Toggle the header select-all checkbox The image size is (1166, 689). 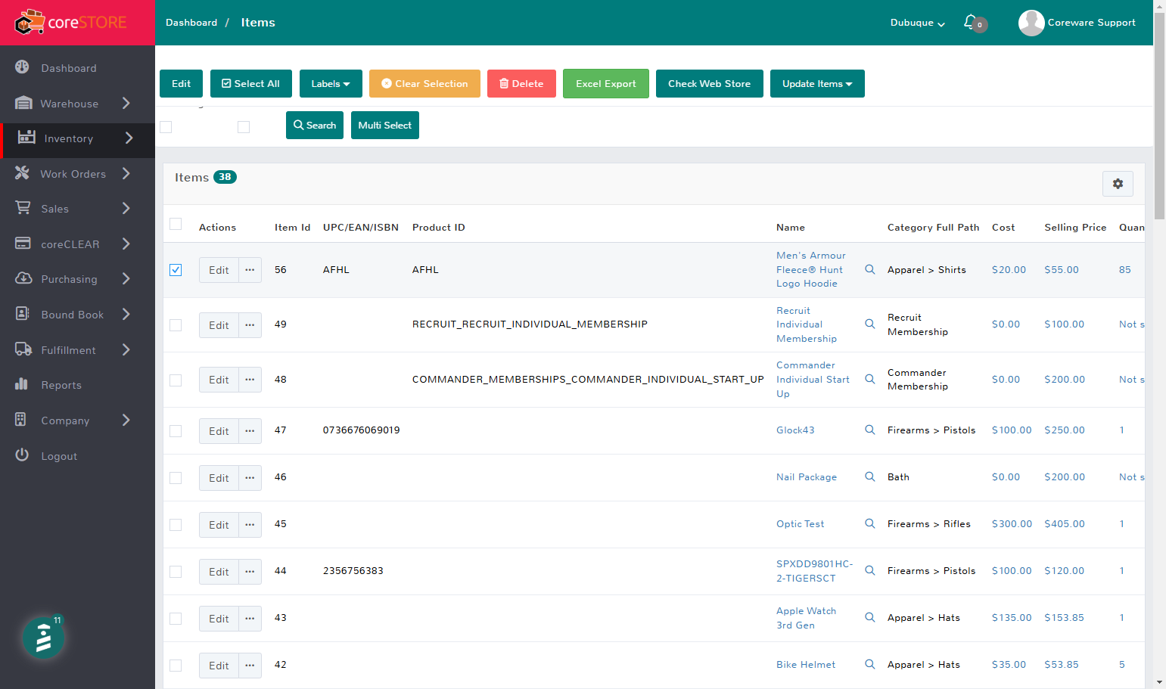tap(176, 224)
